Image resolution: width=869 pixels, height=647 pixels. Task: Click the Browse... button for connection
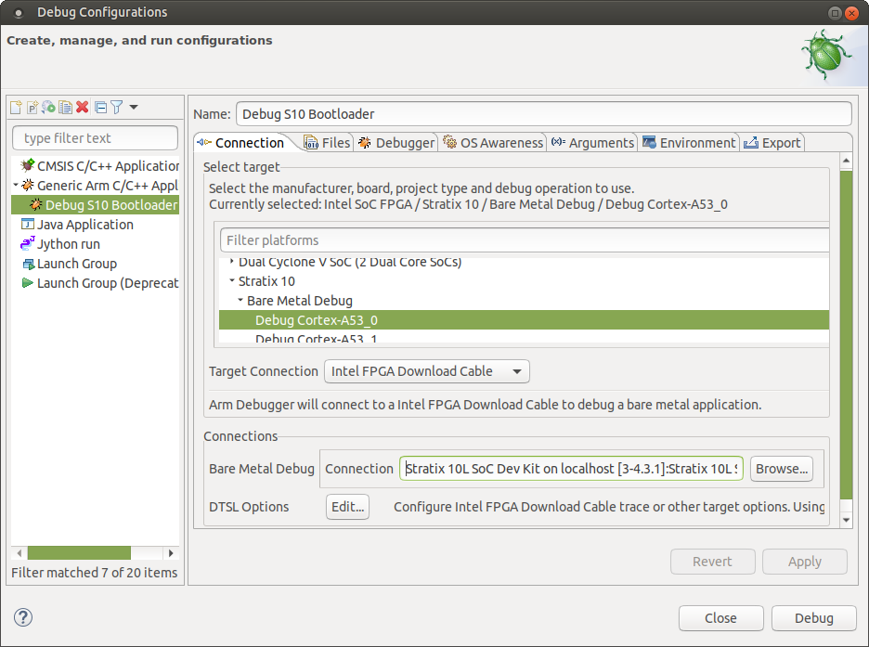[x=781, y=469]
